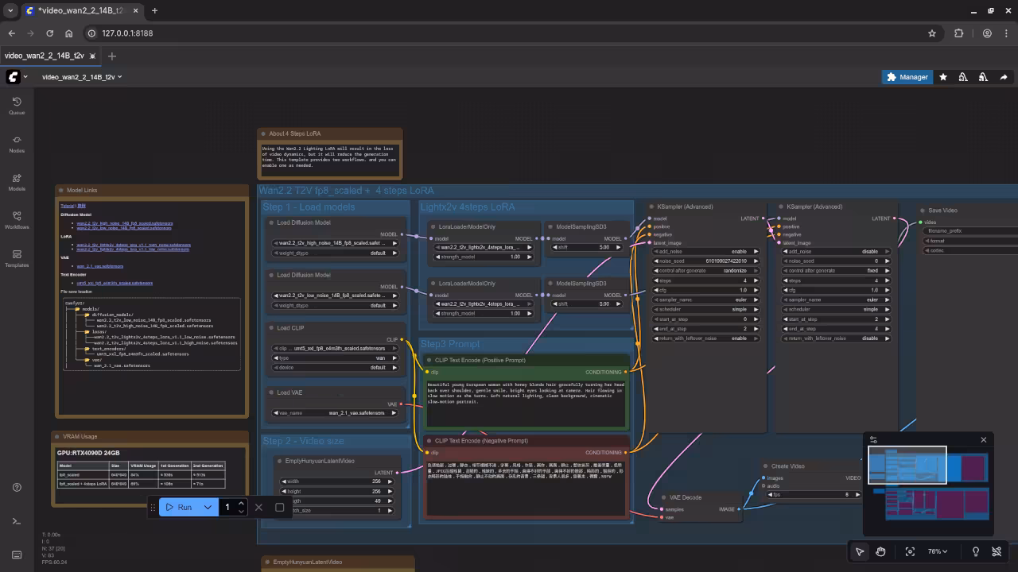Open the 76% zoom level dropdown
Viewport: 1018px width, 572px height.
click(x=939, y=551)
